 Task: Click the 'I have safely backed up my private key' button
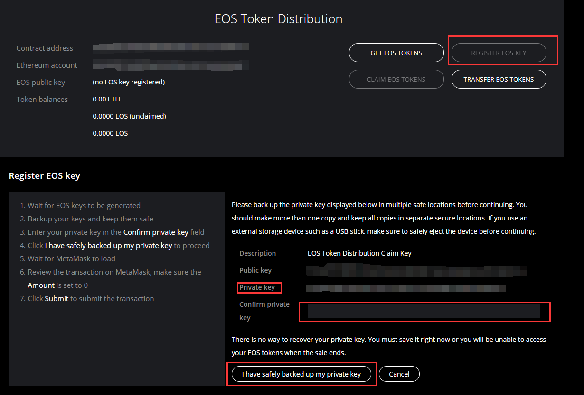(301, 374)
